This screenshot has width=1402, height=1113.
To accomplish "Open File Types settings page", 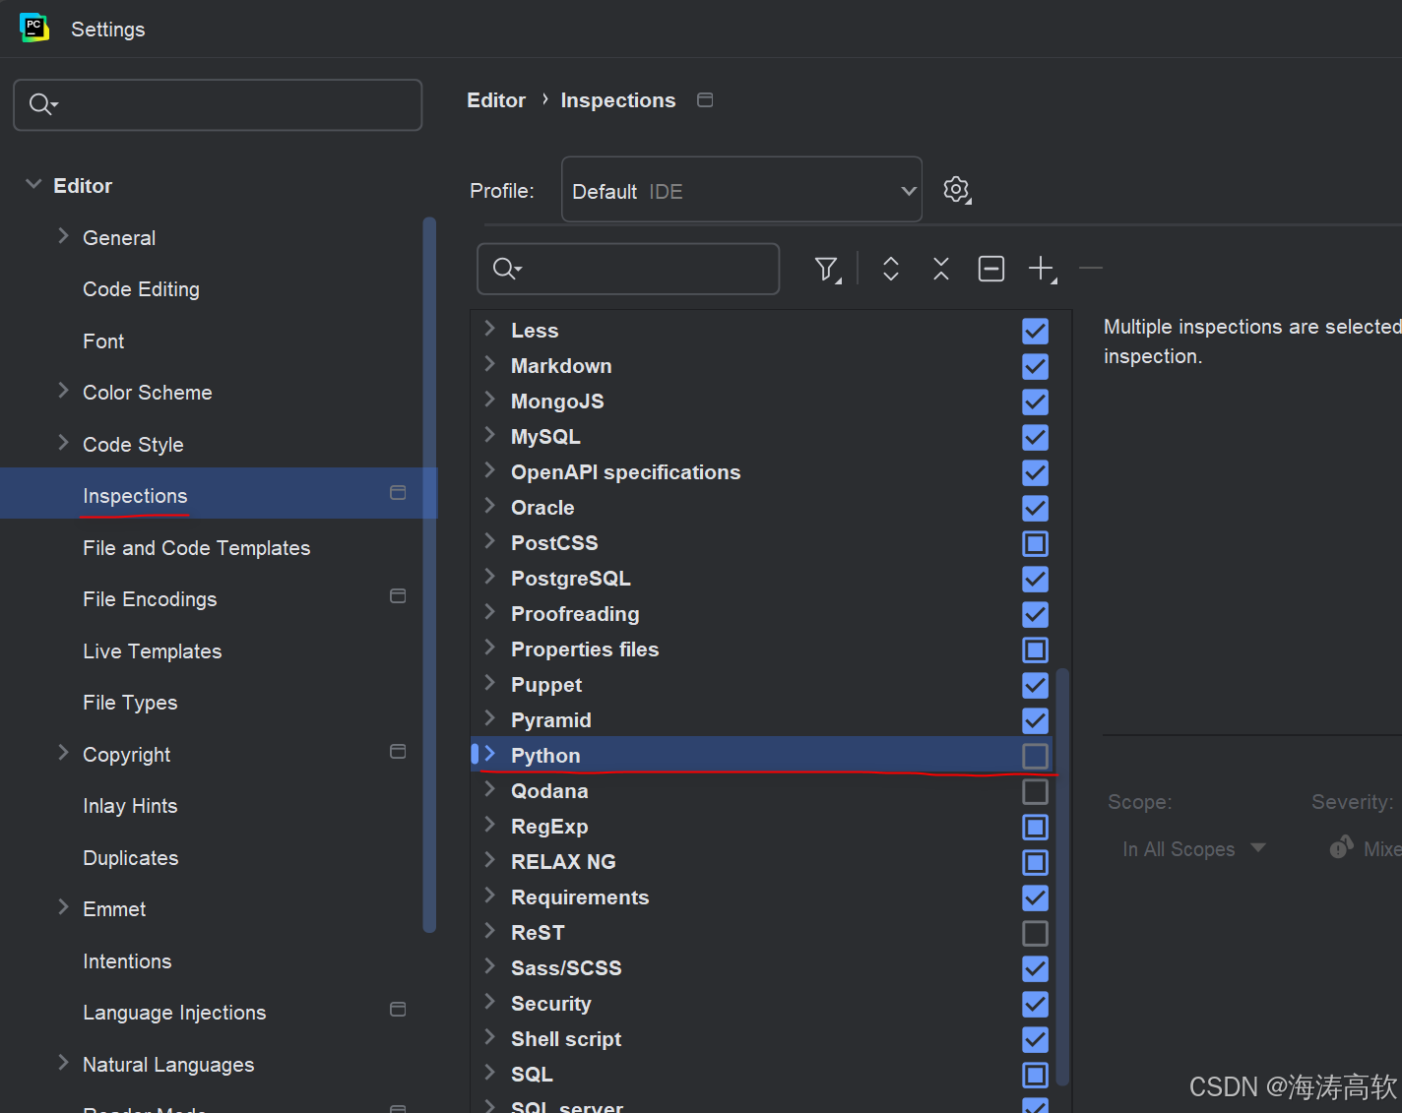I will [x=130, y=703].
